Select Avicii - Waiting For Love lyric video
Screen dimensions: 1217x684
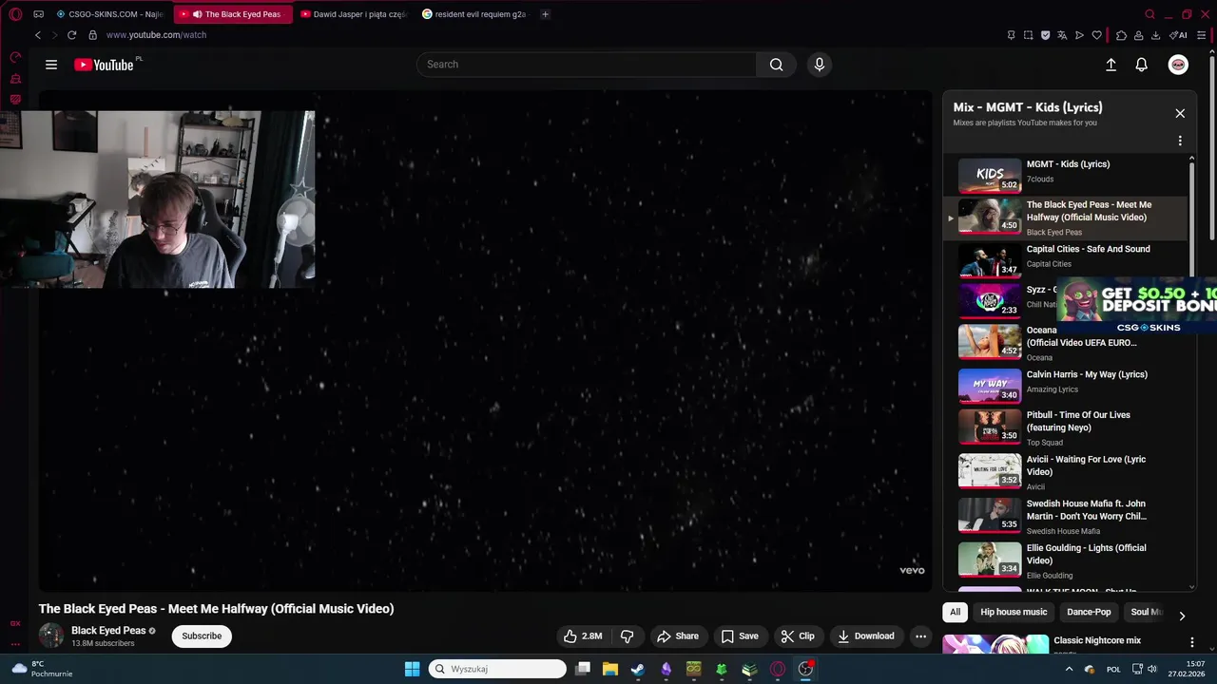[x=1067, y=471]
